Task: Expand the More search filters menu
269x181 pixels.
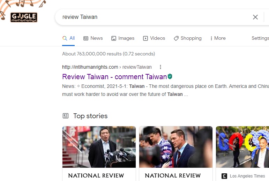Action: point(218,38)
